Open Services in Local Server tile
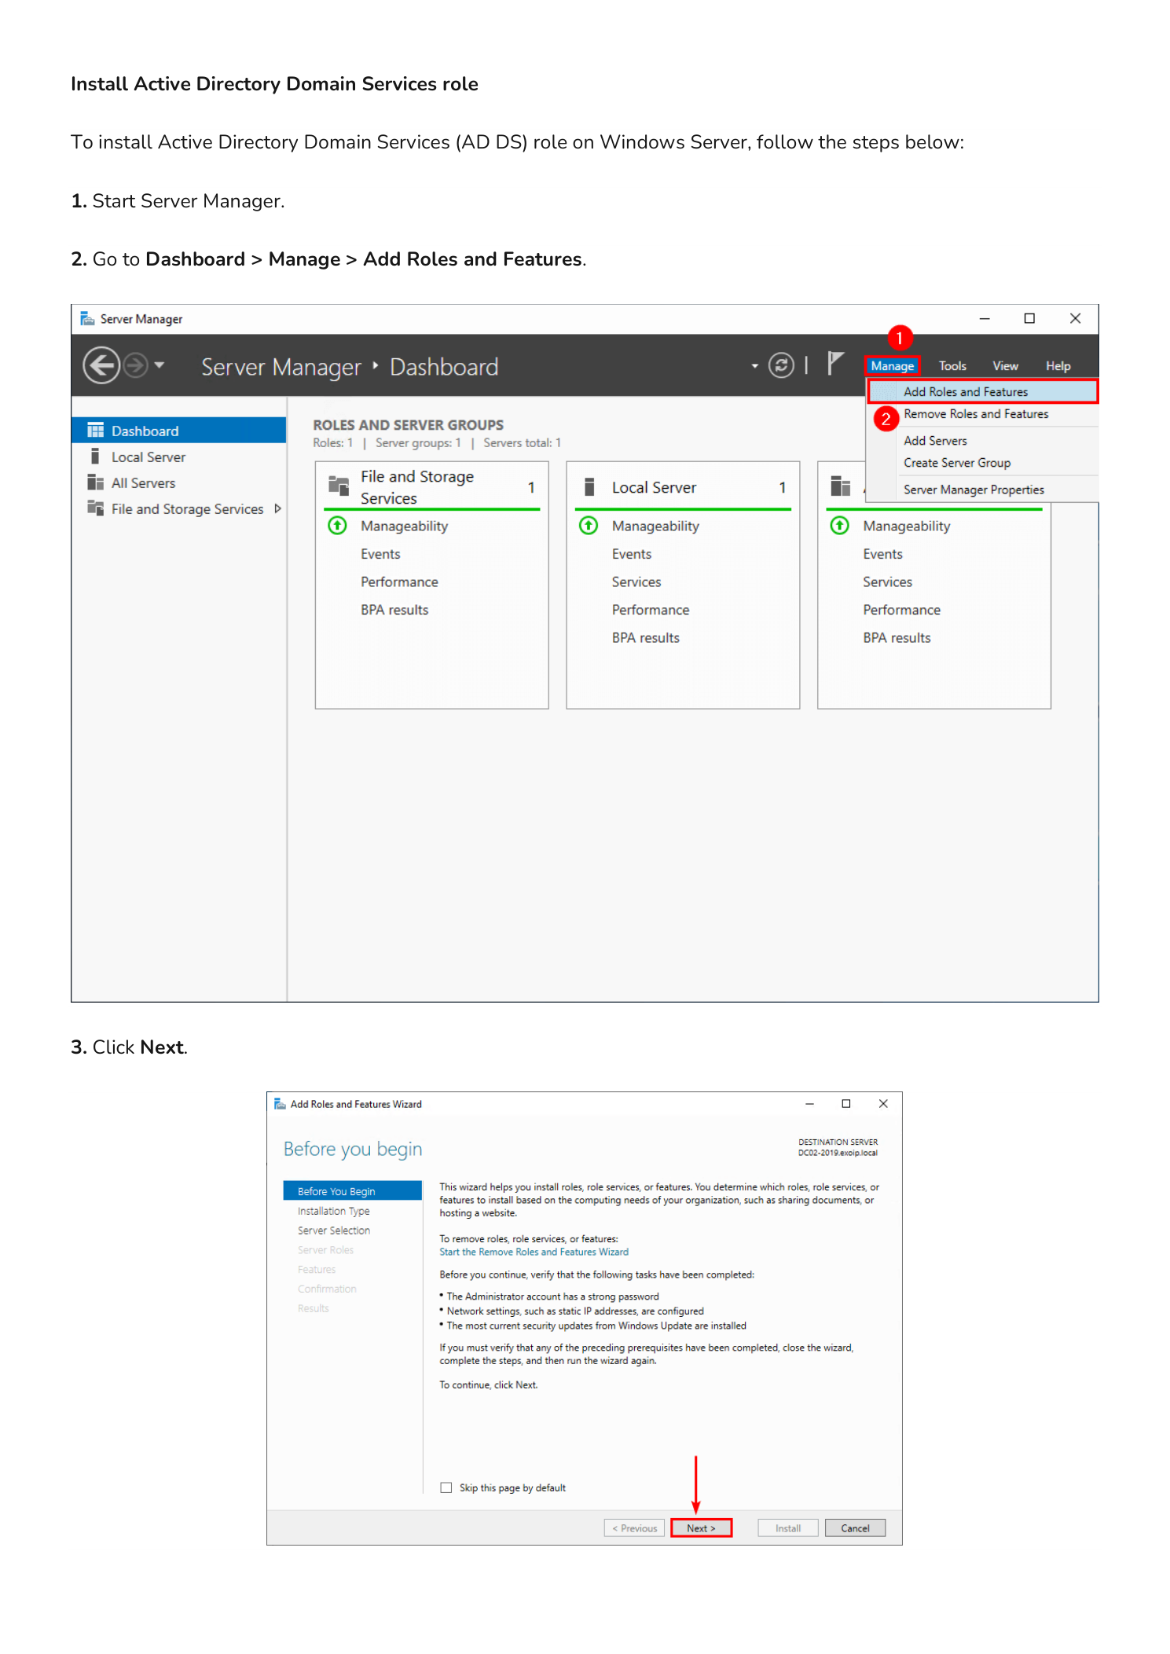Screen dimensions: 1170x1654 tap(636, 582)
